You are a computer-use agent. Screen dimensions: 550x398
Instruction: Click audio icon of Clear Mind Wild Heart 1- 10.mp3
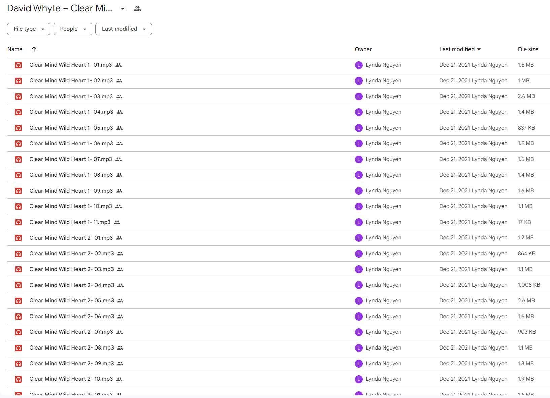pyautogui.click(x=19, y=206)
